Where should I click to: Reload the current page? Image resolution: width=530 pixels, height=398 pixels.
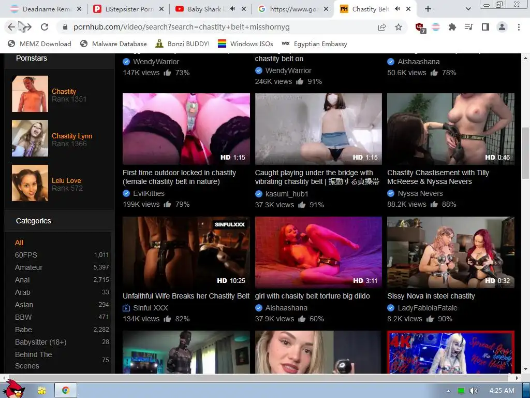click(45, 27)
